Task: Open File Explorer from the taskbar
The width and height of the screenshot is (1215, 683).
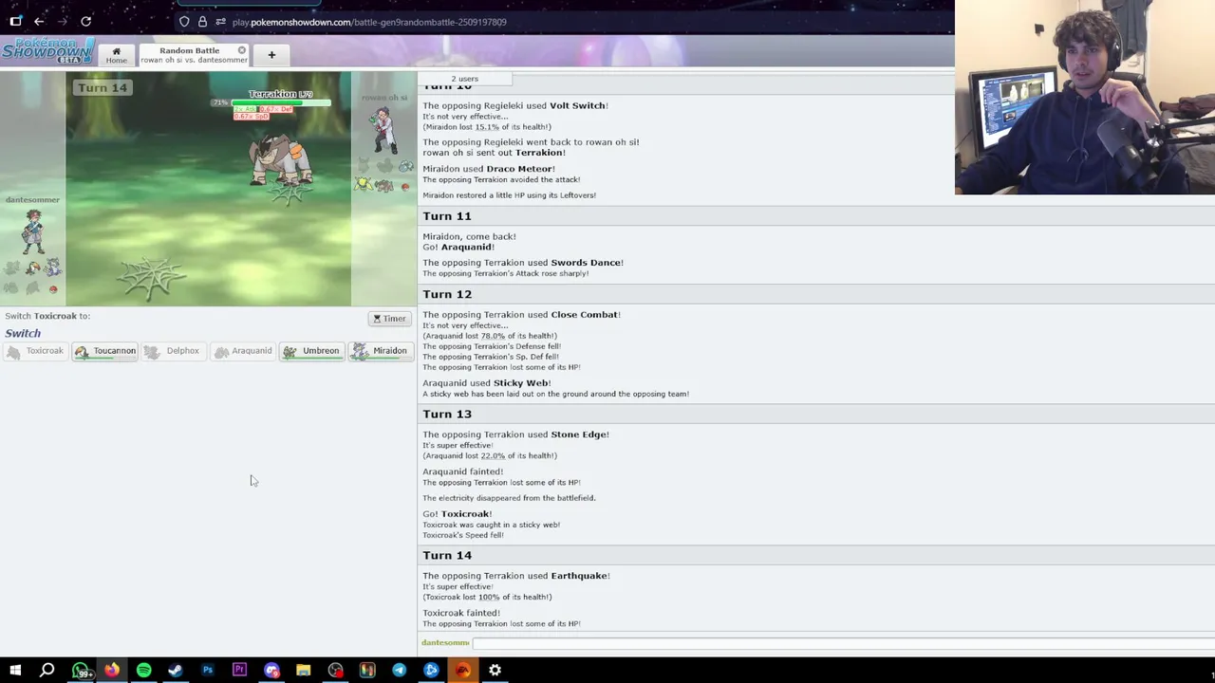Action: coord(303,671)
